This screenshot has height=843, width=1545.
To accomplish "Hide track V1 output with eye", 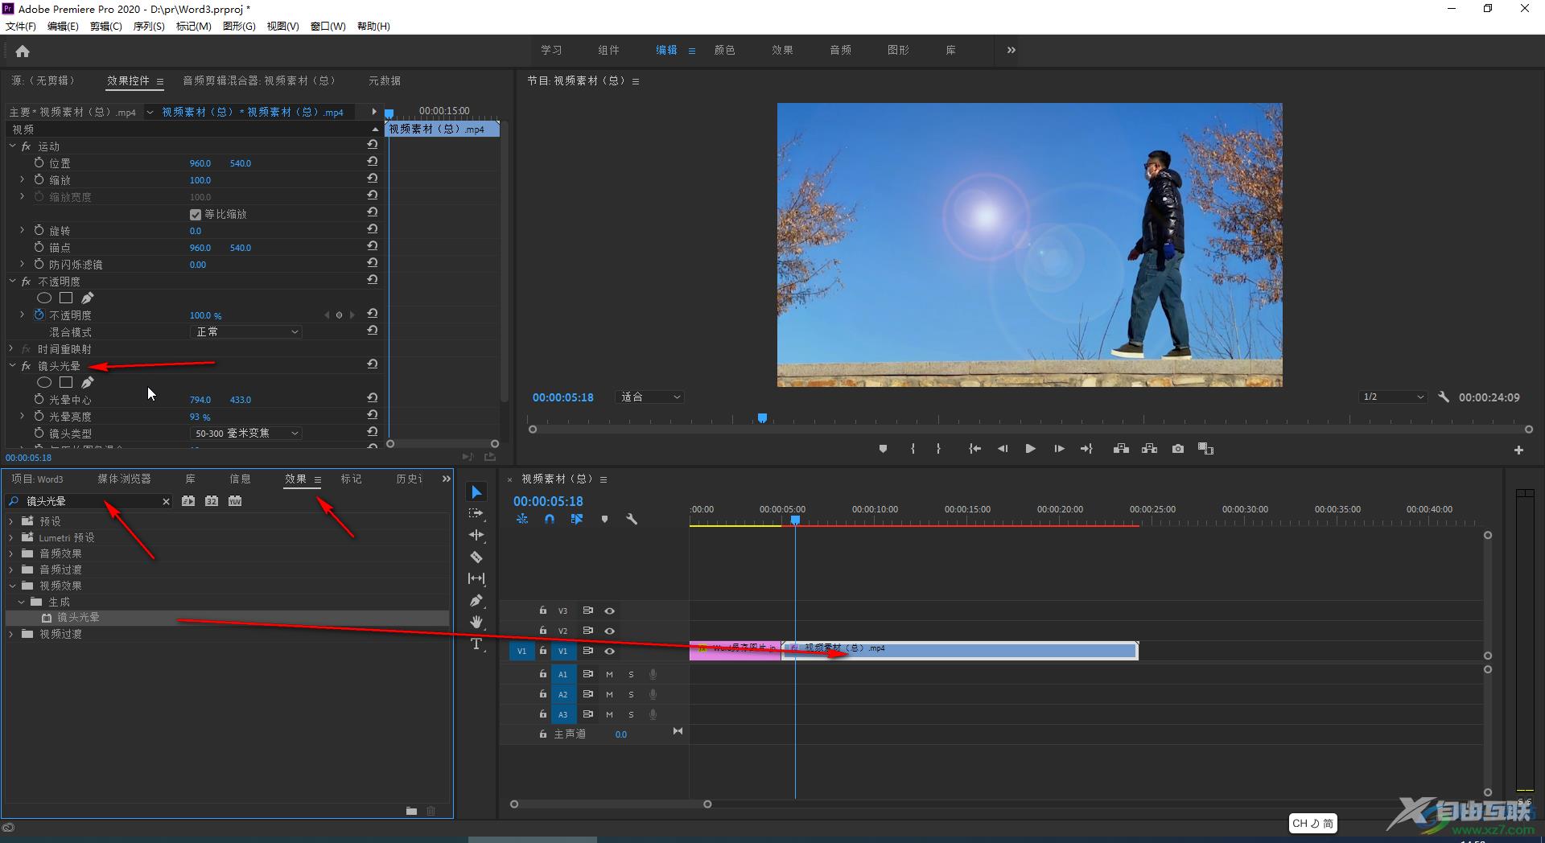I will tap(609, 652).
